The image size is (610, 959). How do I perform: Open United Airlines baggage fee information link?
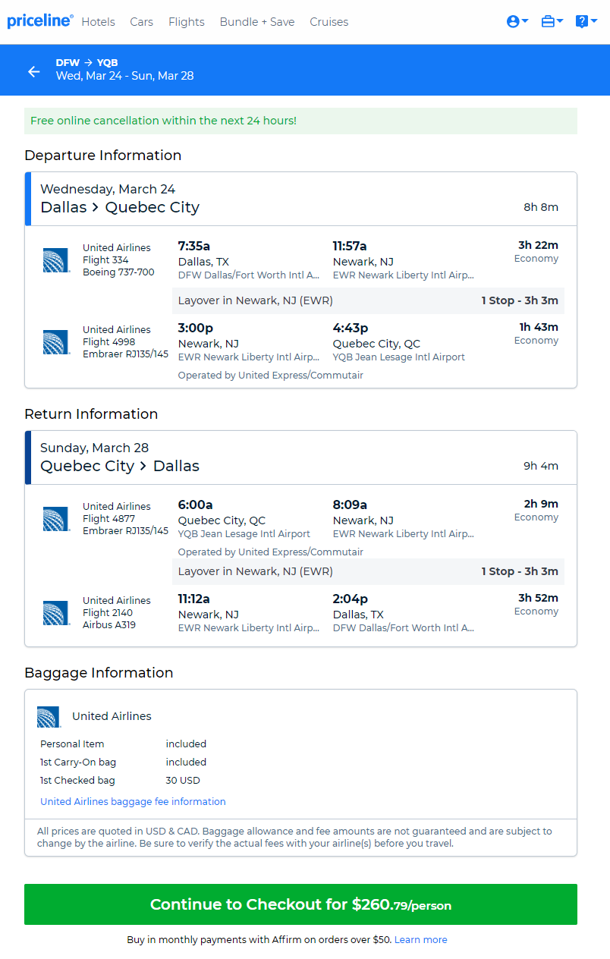tap(133, 801)
